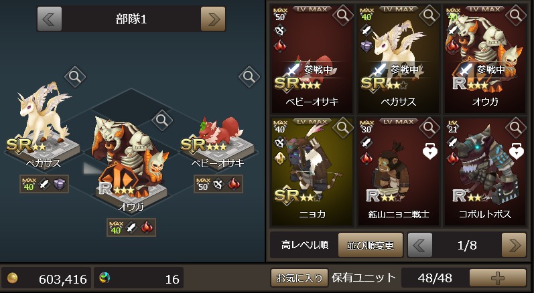Image resolution: width=534 pixels, height=293 pixels.
Task: Switch to the next squad after 部隊1
Action: (213, 19)
